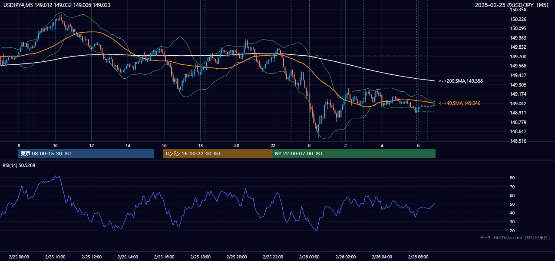Click the bottom timestamp 2/26 02:00
The width and height of the screenshot is (555, 261).
tap(345, 257)
